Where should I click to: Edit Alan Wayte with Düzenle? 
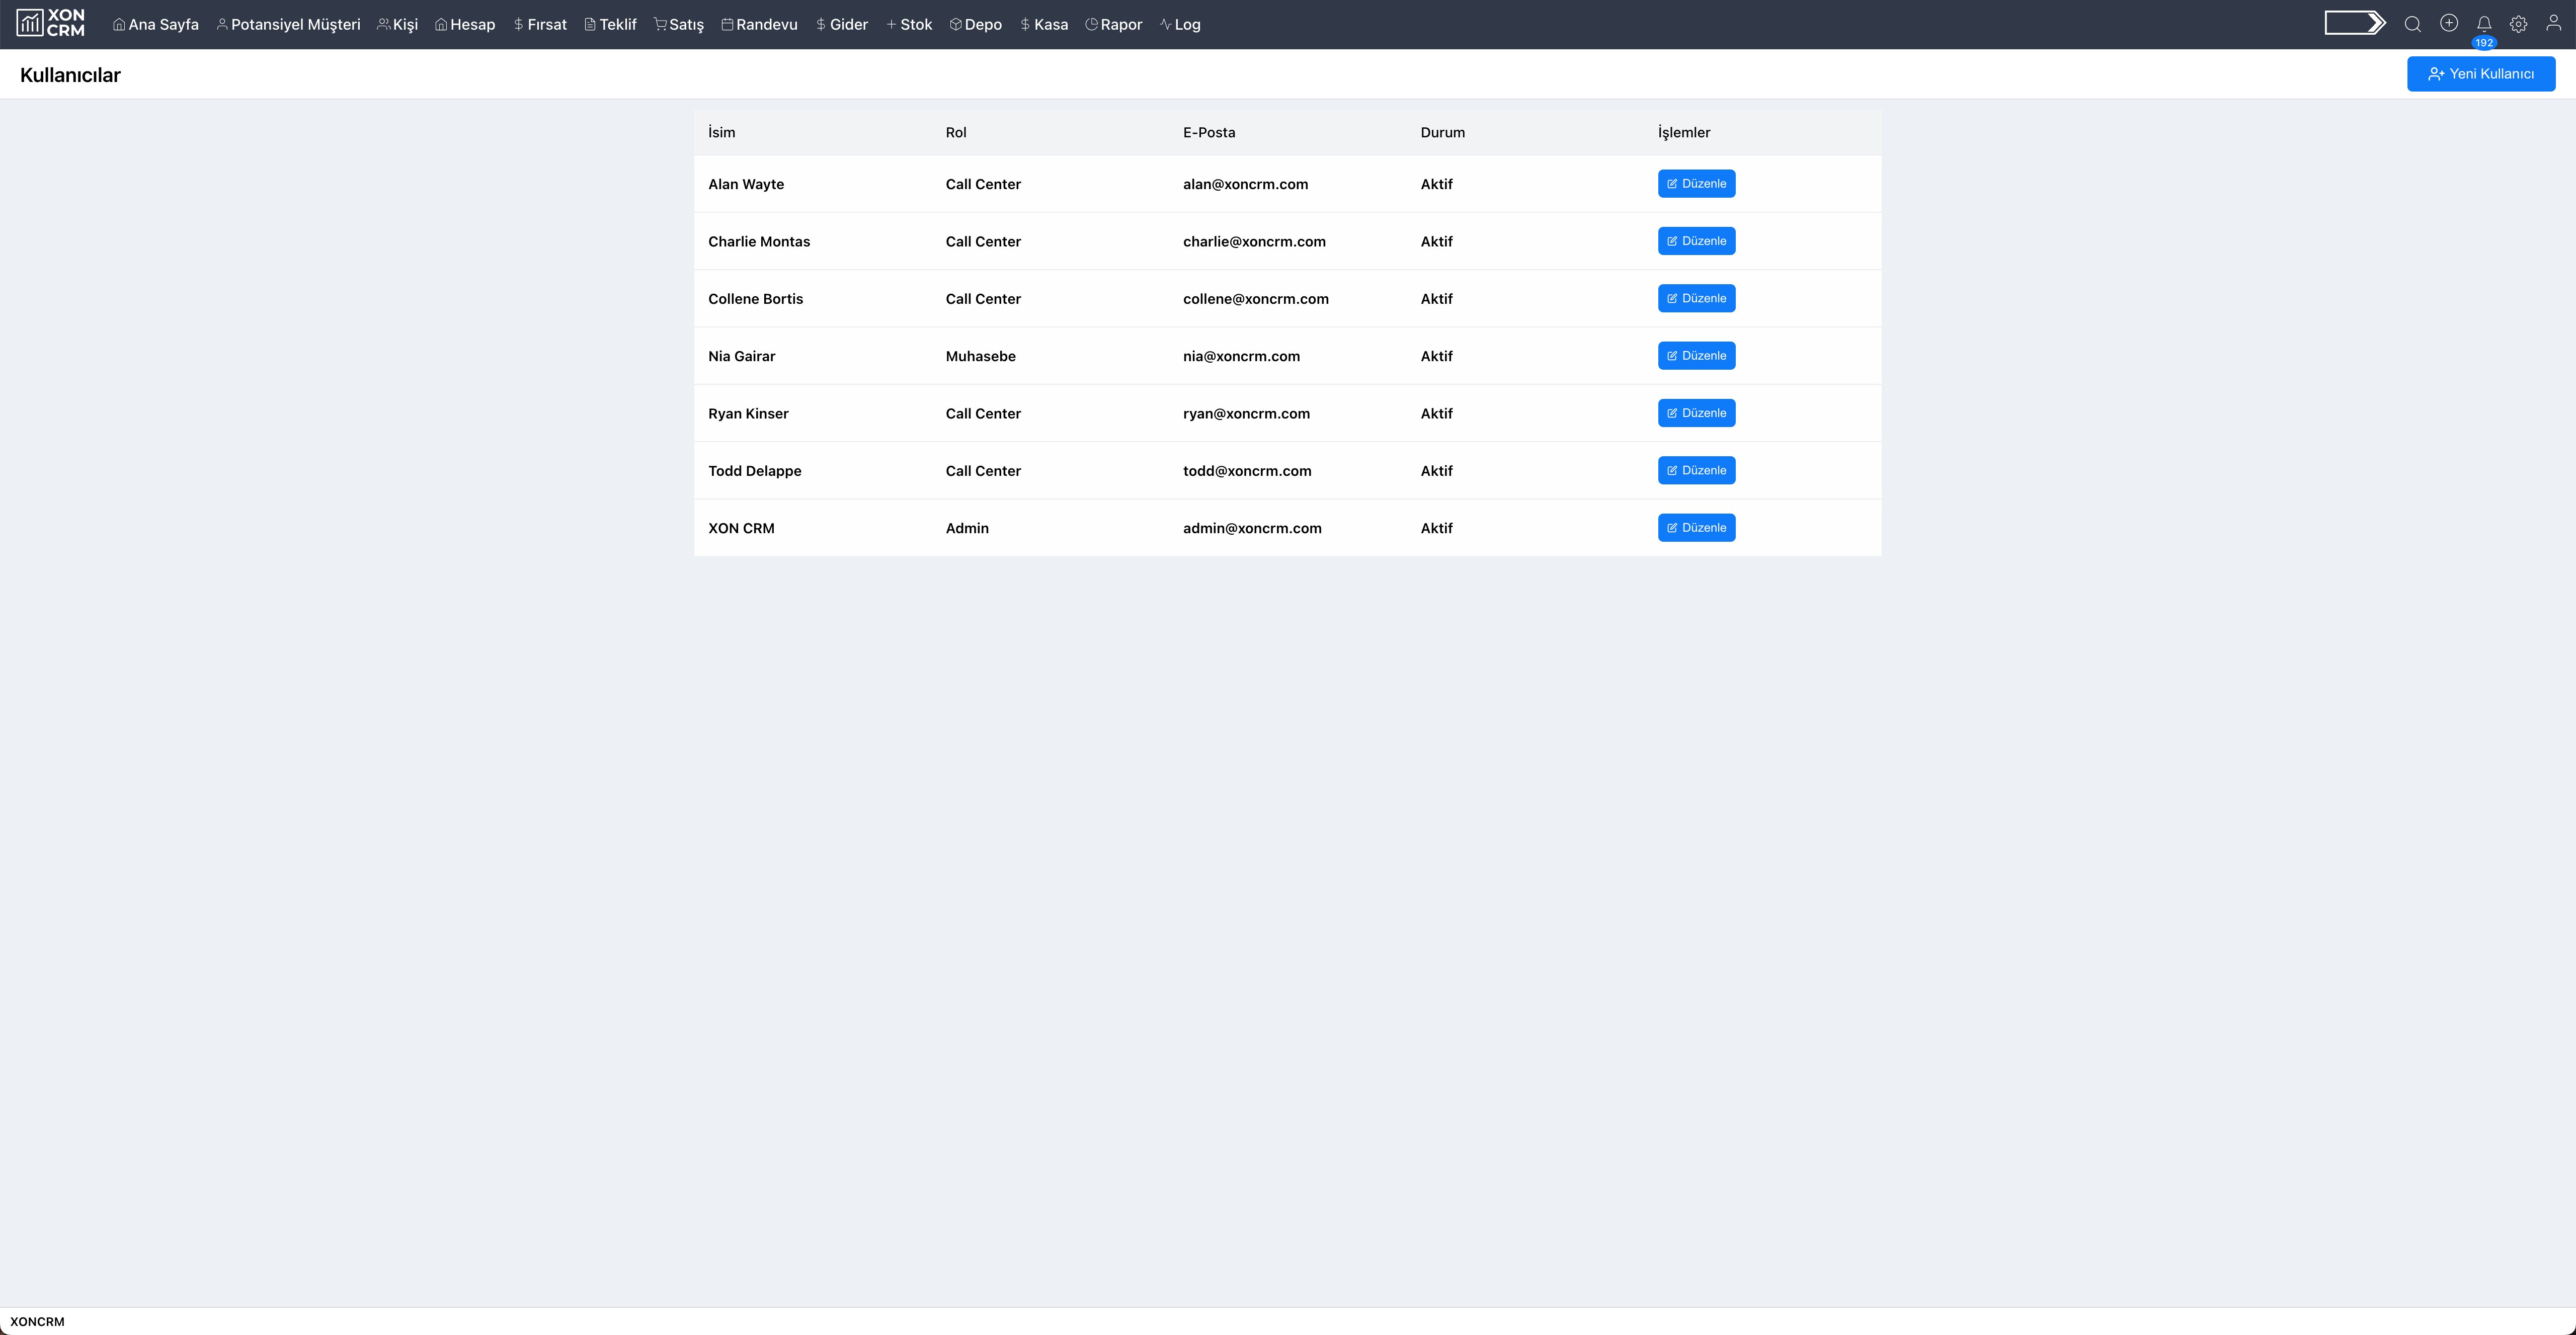[x=1696, y=184]
